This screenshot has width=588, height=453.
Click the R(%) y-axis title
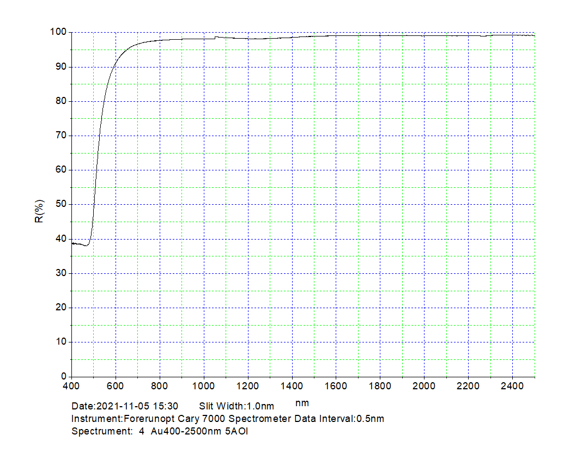tap(39, 212)
